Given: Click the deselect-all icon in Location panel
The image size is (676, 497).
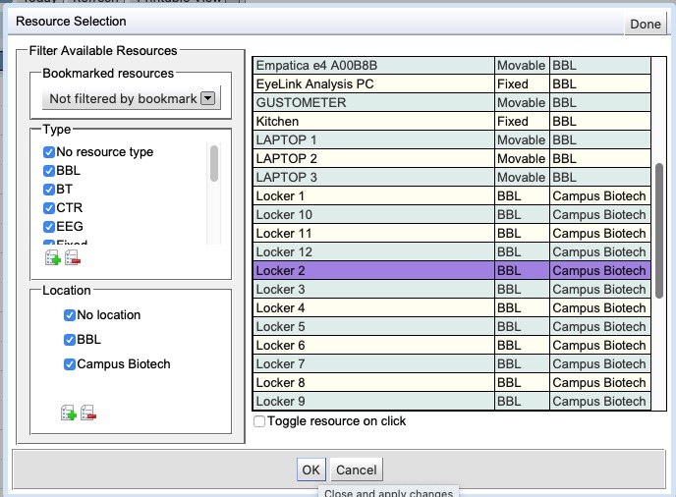Looking at the screenshot, I should tap(87, 414).
